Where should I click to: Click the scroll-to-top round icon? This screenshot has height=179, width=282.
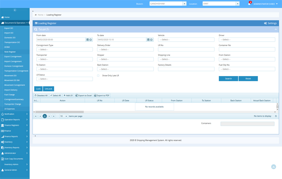(273, 167)
